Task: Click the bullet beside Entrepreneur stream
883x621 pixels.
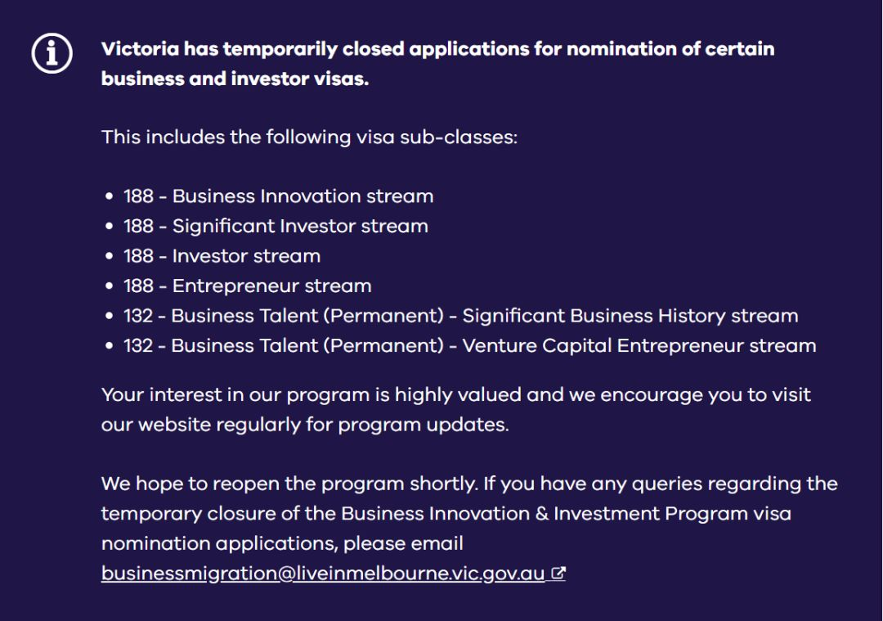Action: tap(110, 286)
